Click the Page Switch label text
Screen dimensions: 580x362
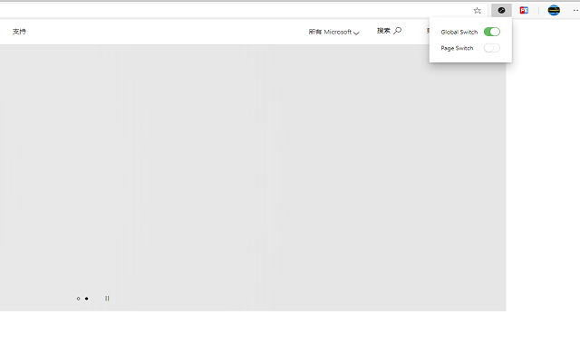point(457,48)
